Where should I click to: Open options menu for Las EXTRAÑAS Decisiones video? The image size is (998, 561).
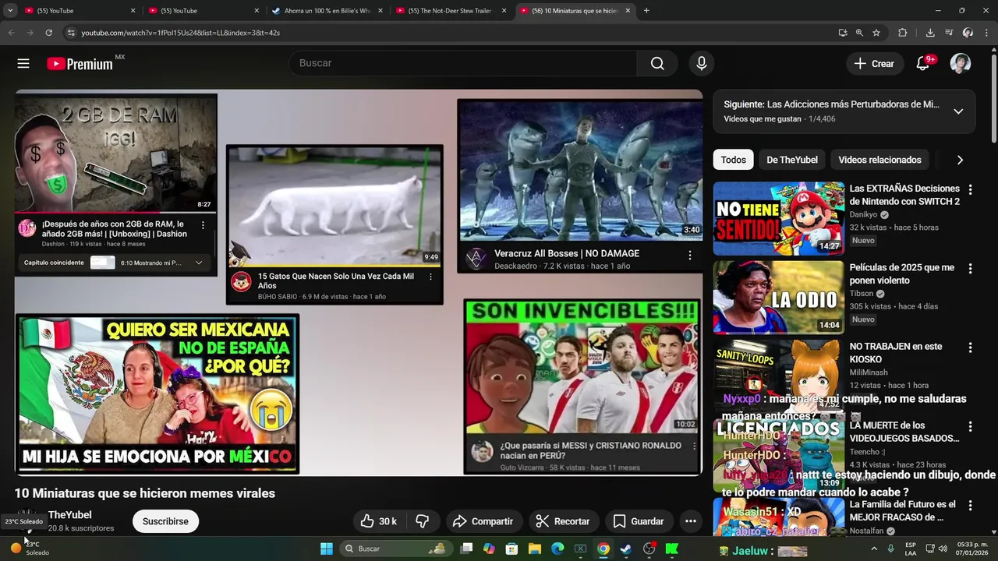pos(971,189)
